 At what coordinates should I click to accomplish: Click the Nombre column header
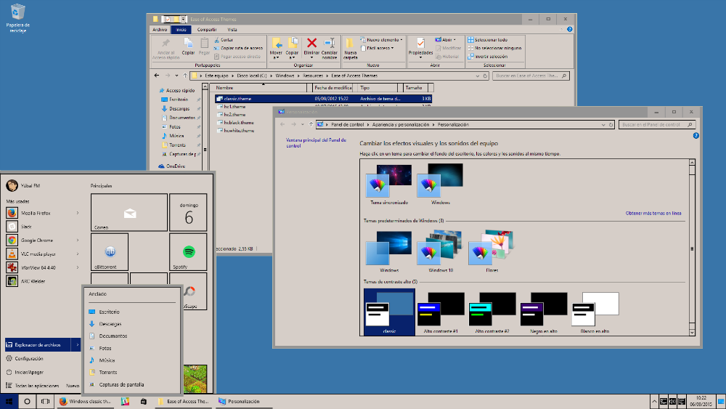click(x=260, y=88)
